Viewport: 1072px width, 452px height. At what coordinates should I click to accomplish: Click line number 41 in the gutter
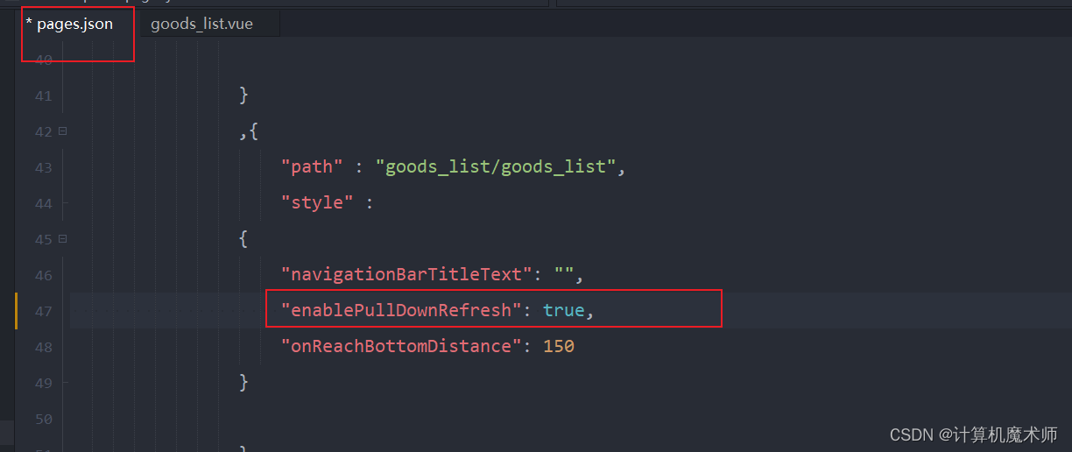(44, 95)
